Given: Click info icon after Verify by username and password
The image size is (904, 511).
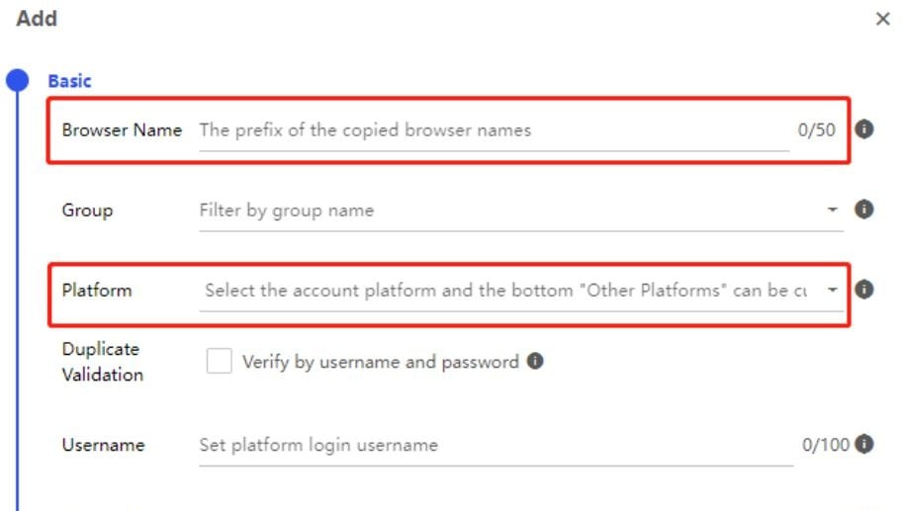Looking at the screenshot, I should click(535, 361).
